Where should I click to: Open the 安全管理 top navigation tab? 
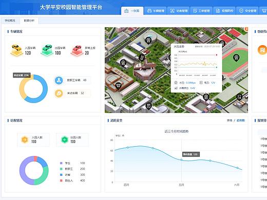[247, 11]
